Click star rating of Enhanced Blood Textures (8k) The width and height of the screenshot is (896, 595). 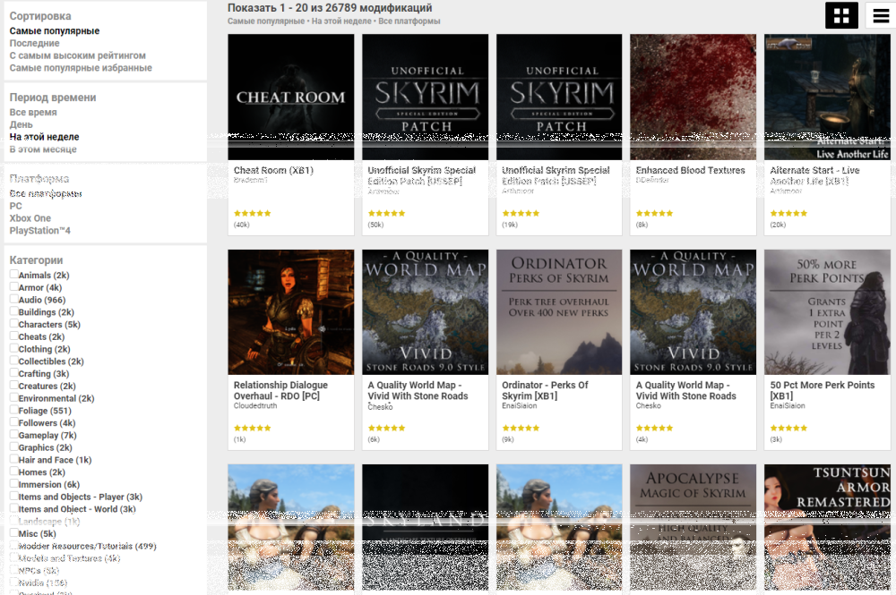click(x=654, y=213)
